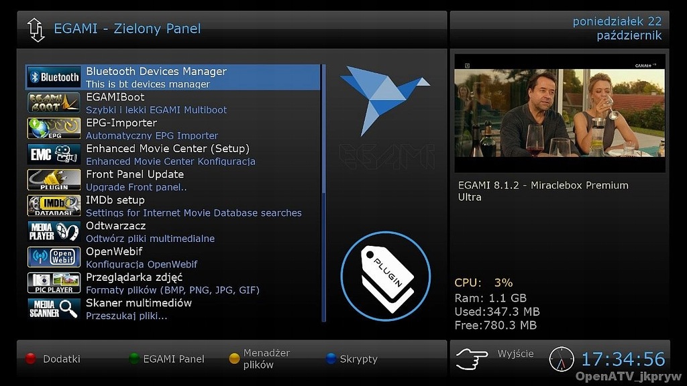Click the CPU 3% usage readout

pyautogui.click(x=484, y=283)
